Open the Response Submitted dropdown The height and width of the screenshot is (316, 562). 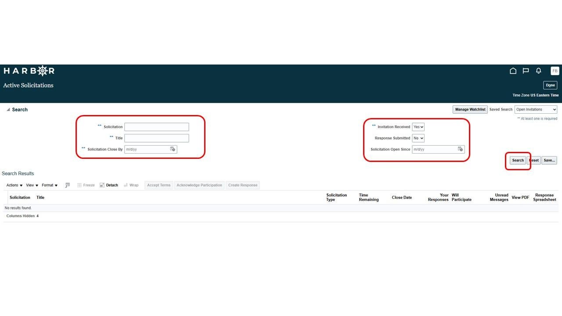pos(418,138)
